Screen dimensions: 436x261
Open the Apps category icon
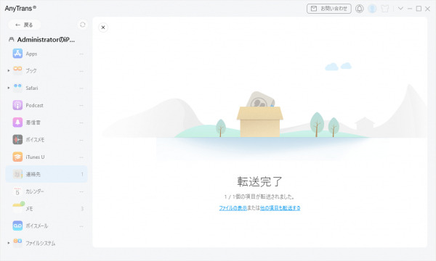(x=17, y=53)
